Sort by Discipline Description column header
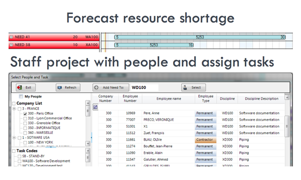Image resolution: width=301 pixels, height=180 pixels. click(x=261, y=98)
